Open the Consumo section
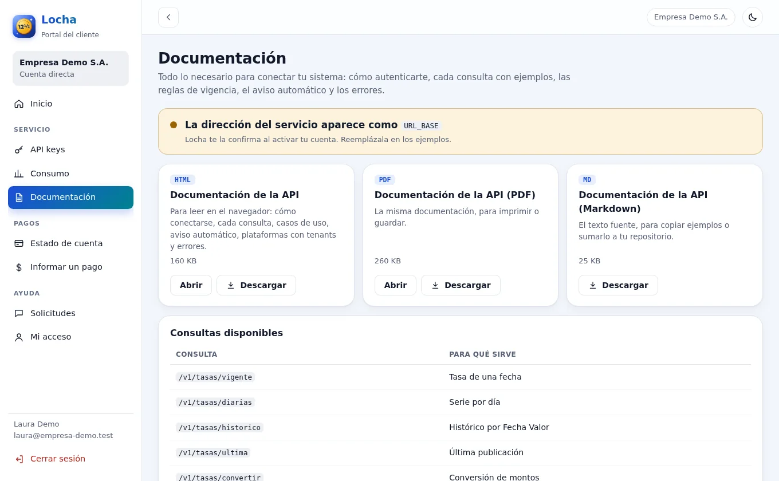This screenshot has width=779, height=481. coord(70,174)
